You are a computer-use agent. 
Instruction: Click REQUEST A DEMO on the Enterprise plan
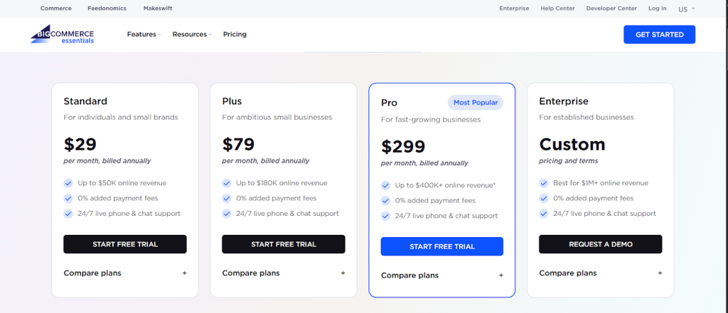[x=600, y=244]
